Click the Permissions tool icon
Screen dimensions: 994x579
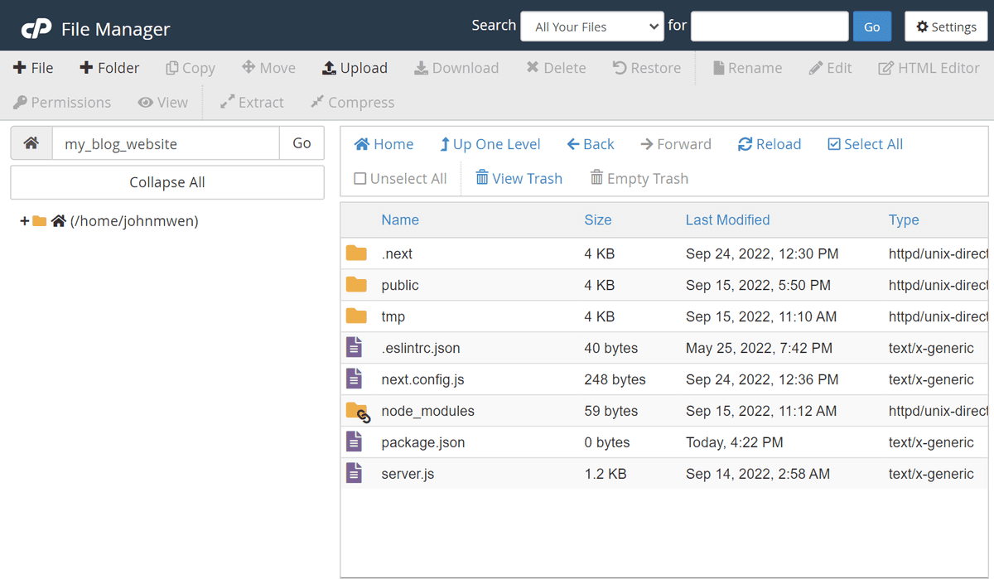pyautogui.click(x=62, y=102)
